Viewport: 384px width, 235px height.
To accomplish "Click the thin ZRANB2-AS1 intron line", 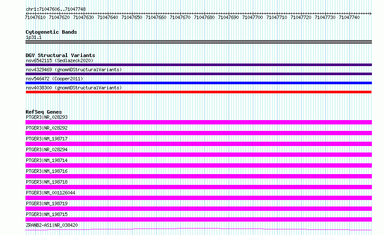I will pyautogui.click(x=198, y=229).
